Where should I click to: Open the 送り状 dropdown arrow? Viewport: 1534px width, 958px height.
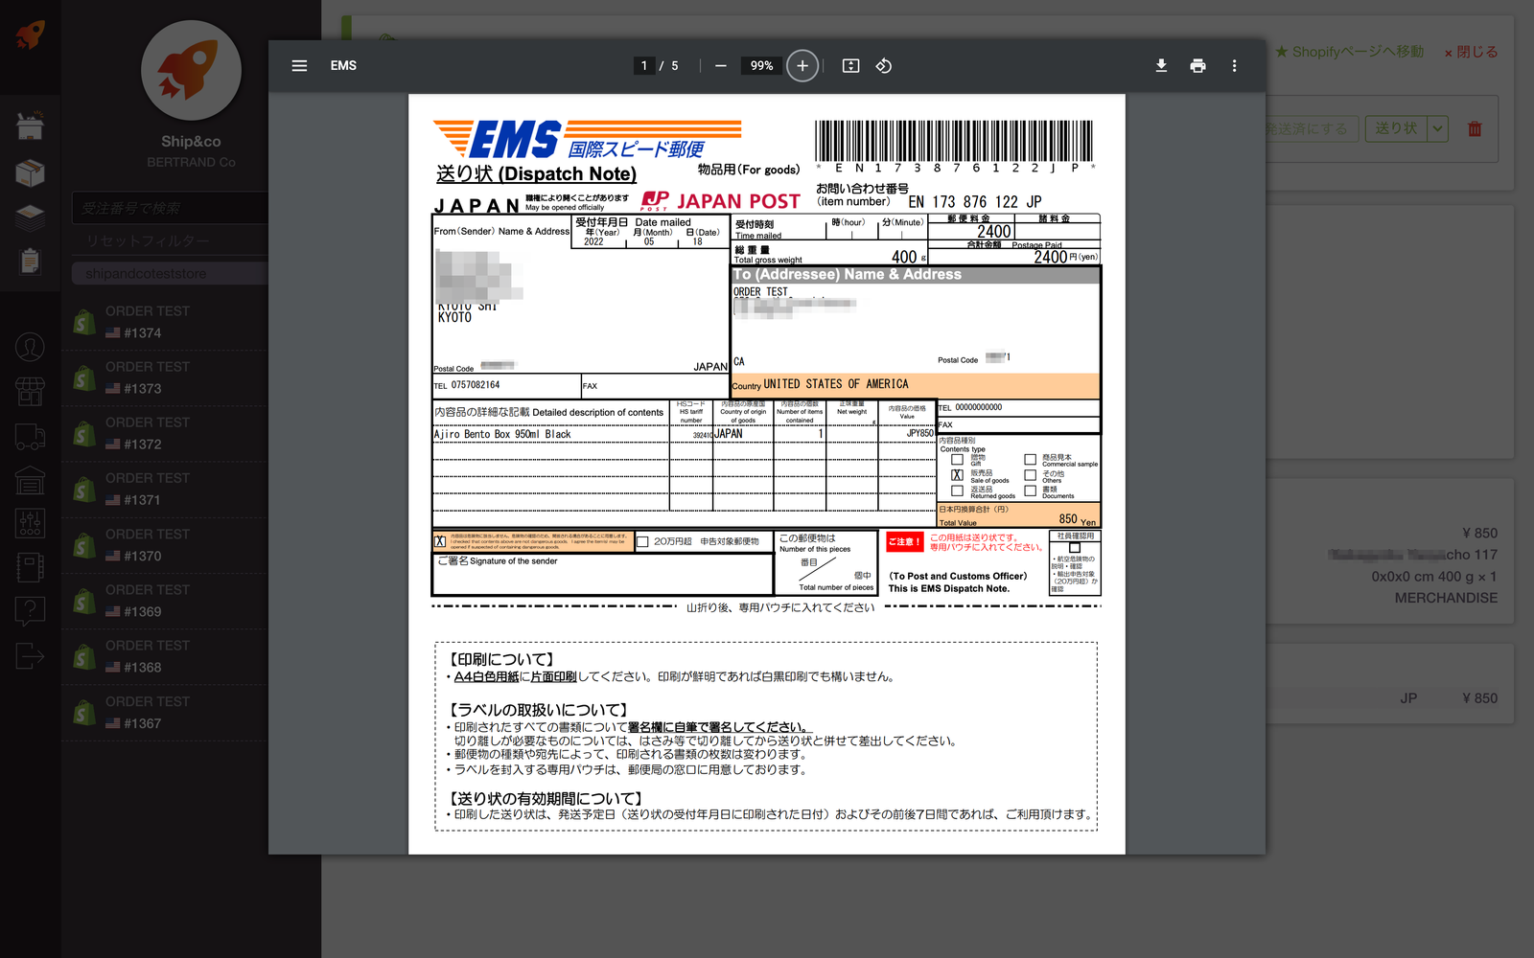click(x=1436, y=127)
